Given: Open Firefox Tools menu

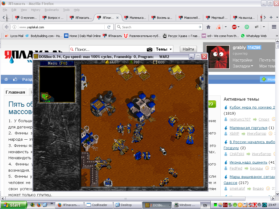Looking at the screenshot, I should tap(66, 10).
